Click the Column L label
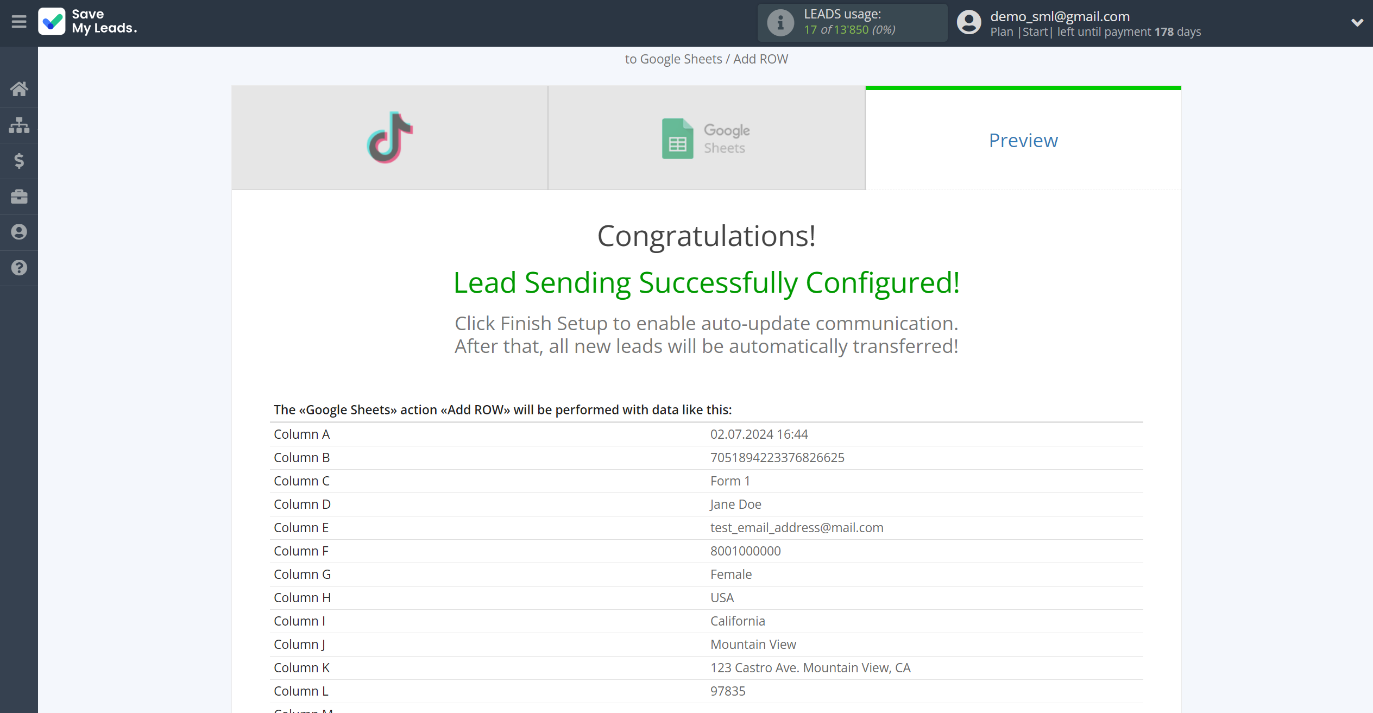 point(301,691)
